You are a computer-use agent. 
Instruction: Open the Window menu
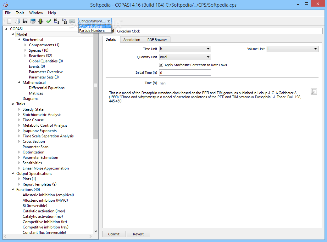(36, 13)
